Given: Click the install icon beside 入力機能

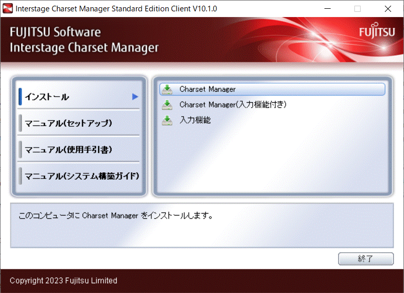Looking at the screenshot, I should [x=167, y=120].
